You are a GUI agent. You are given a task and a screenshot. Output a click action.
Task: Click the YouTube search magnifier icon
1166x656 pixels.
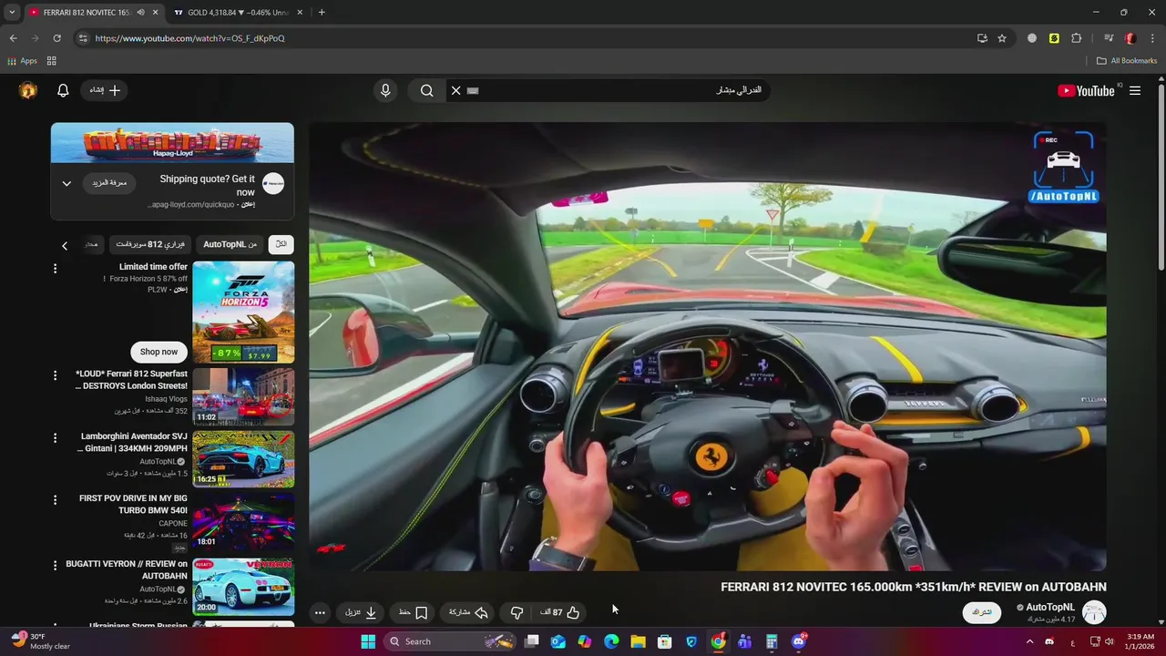pos(426,90)
